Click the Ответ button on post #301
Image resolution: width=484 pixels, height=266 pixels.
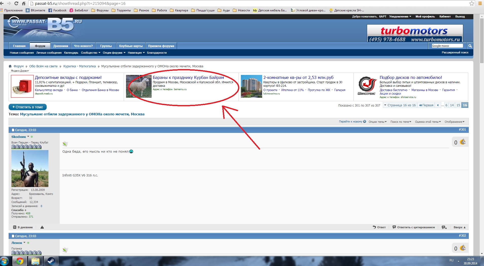tap(379, 227)
